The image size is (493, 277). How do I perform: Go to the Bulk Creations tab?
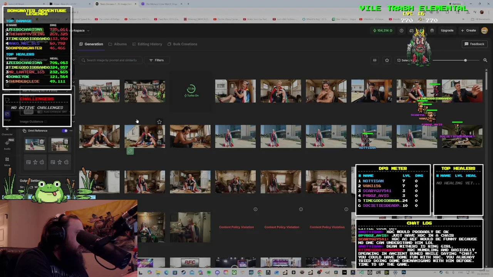tap(182, 44)
